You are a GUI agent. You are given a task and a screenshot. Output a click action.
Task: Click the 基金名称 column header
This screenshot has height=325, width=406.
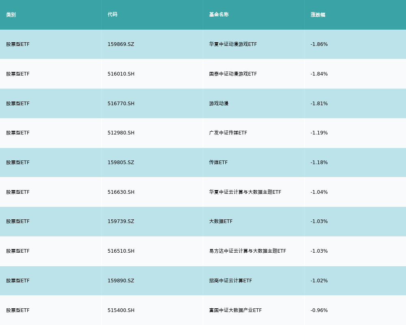(219, 15)
